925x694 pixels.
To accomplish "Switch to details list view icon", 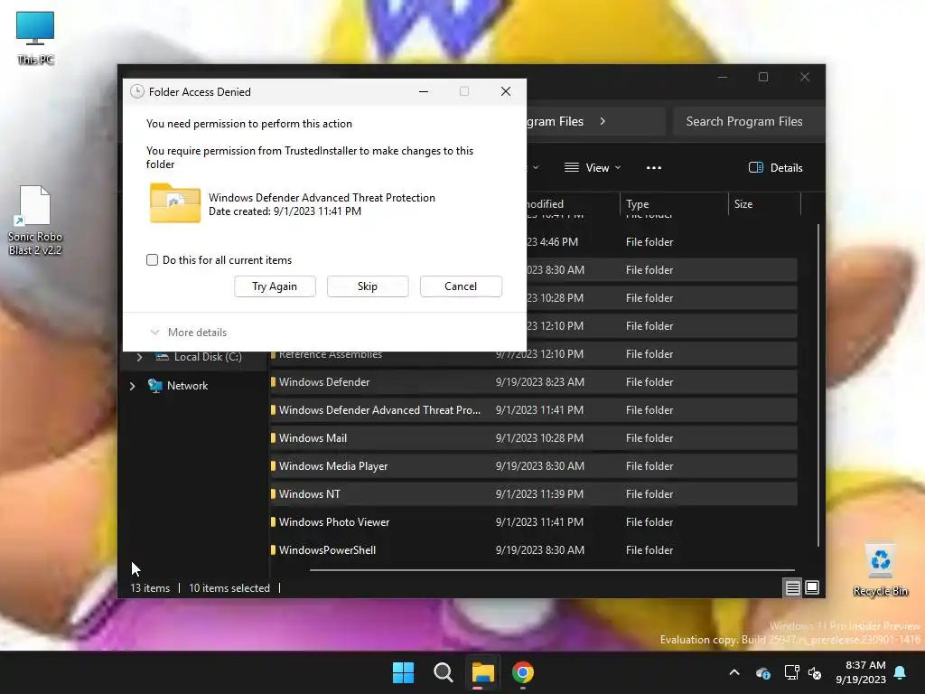I will pos(792,587).
